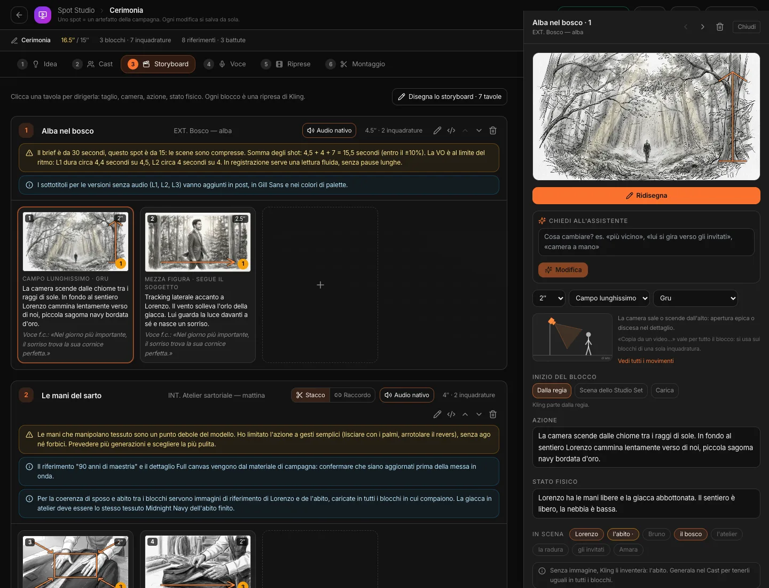
Task: Open the Cast step tab
Action: pyautogui.click(x=93, y=64)
